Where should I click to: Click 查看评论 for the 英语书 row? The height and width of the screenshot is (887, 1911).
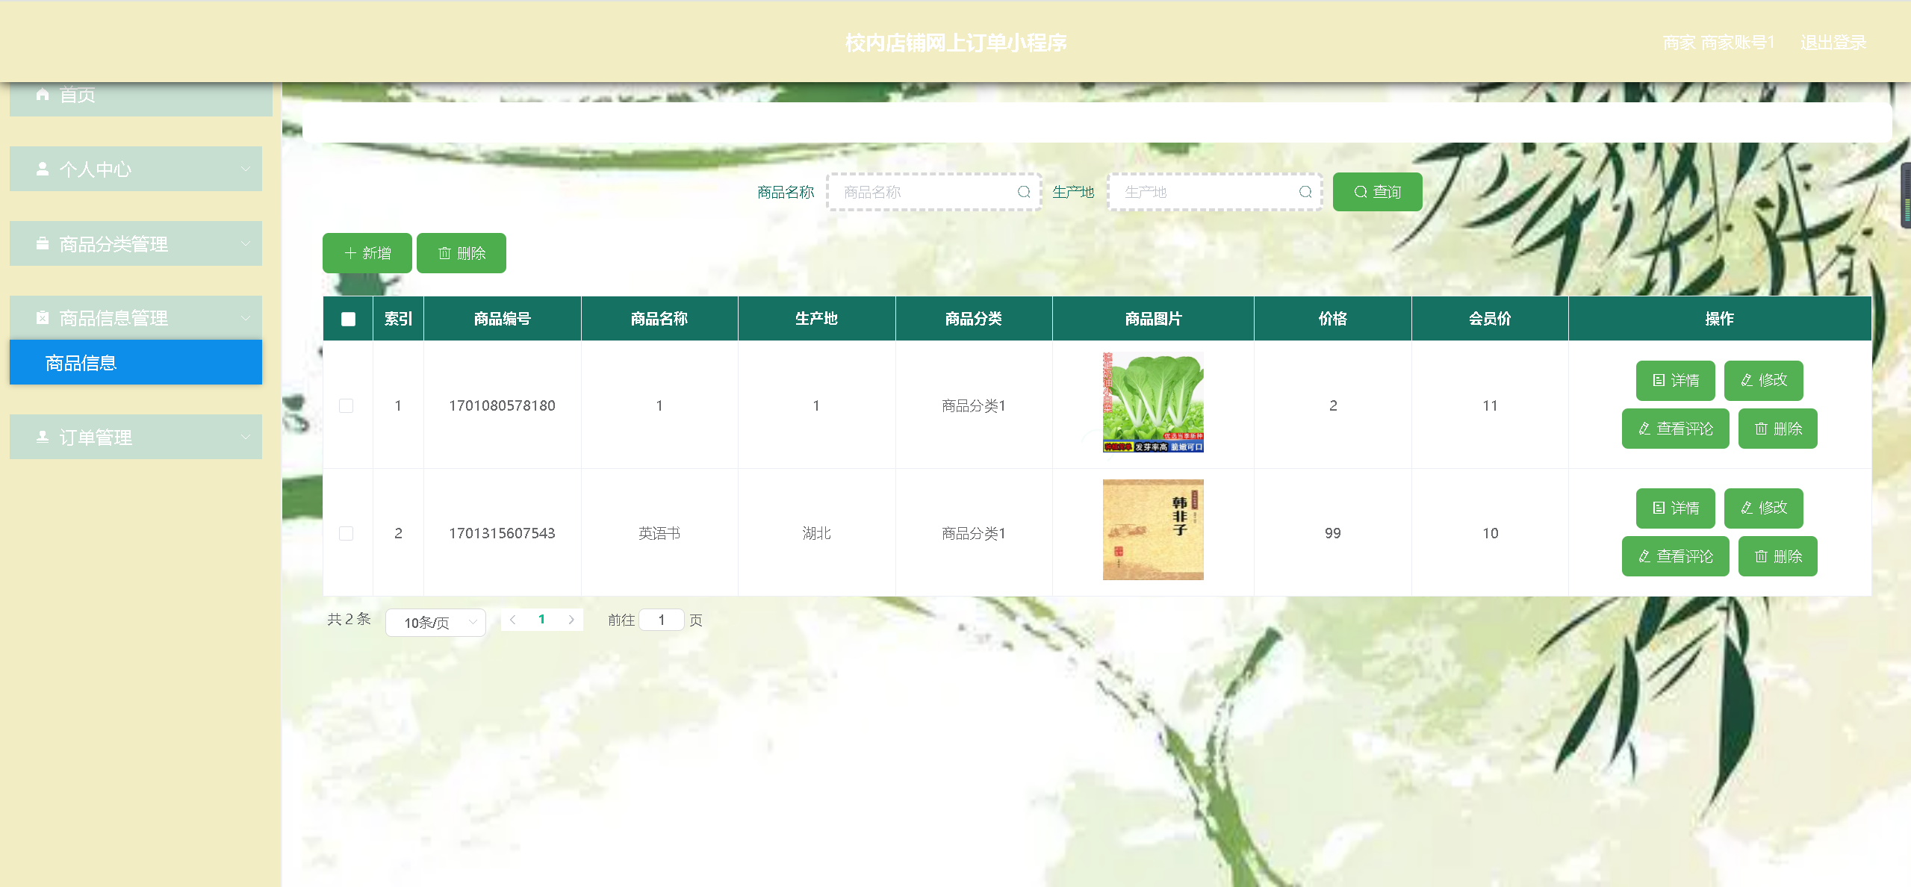[x=1674, y=556]
